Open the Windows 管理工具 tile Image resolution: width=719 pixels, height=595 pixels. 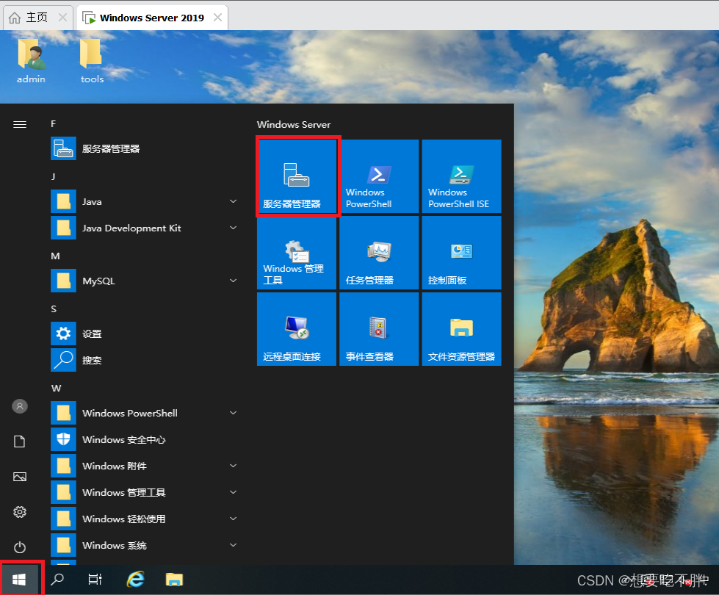pyautogui.click(x=297, y=253)
